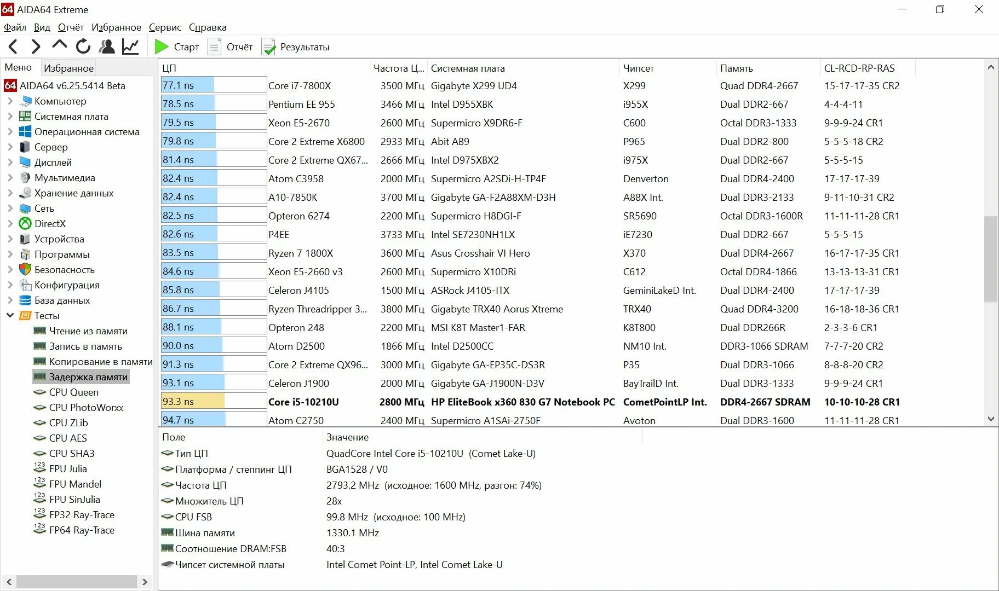Start the benchmark with Старт
999x591 pixels.
tap(177, 47)
